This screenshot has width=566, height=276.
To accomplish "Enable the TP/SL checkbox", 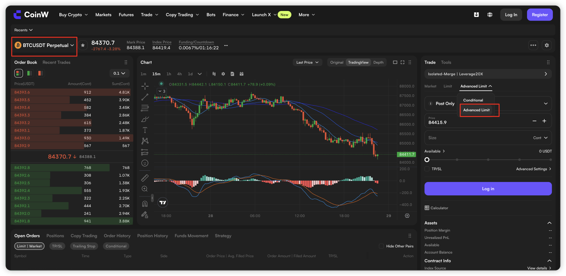I will (x=427, y=169).
